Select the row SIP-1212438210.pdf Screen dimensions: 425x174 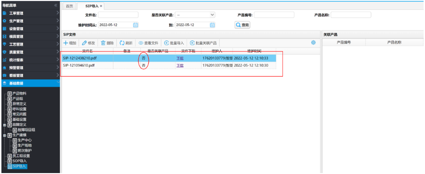(x=169, y=58)
